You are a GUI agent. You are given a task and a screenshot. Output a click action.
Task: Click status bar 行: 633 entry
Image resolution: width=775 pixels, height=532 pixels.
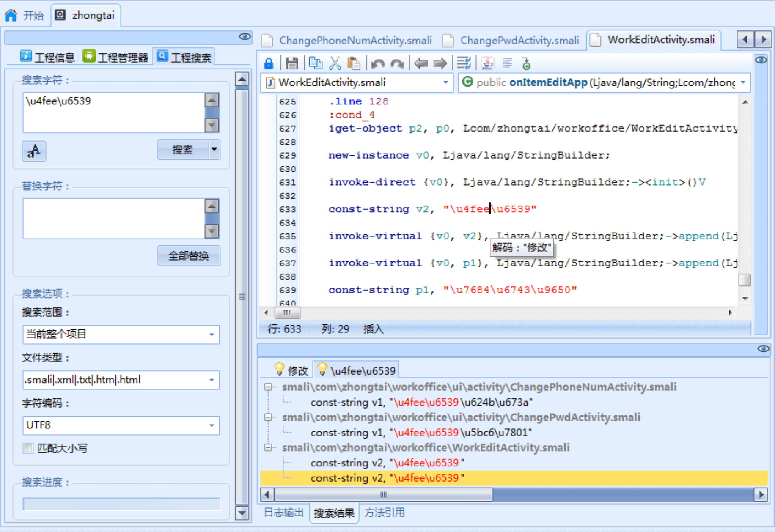pyautogui.click(x=284, y=329)
